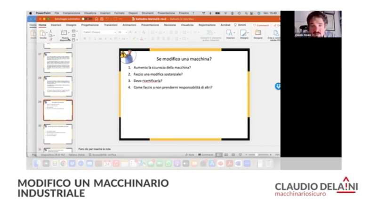
Task: Open Calendar from the Dock
Action: pyautogui.click(x=107, y=163)
